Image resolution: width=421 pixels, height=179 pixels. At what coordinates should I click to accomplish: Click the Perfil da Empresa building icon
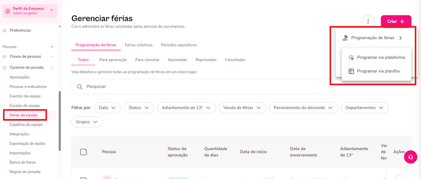8,11
